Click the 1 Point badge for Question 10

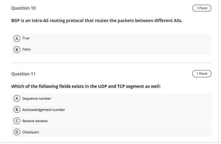202,8
